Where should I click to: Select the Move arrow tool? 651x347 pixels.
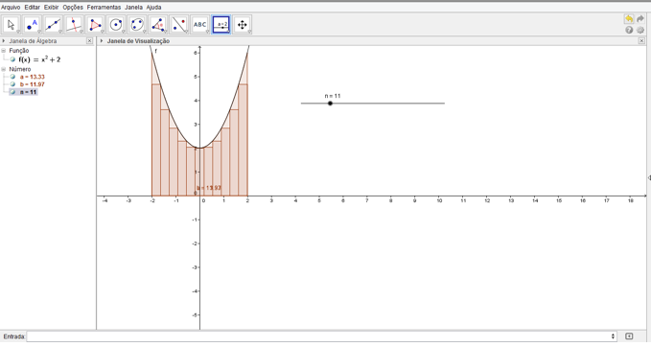tap(12, 25)
